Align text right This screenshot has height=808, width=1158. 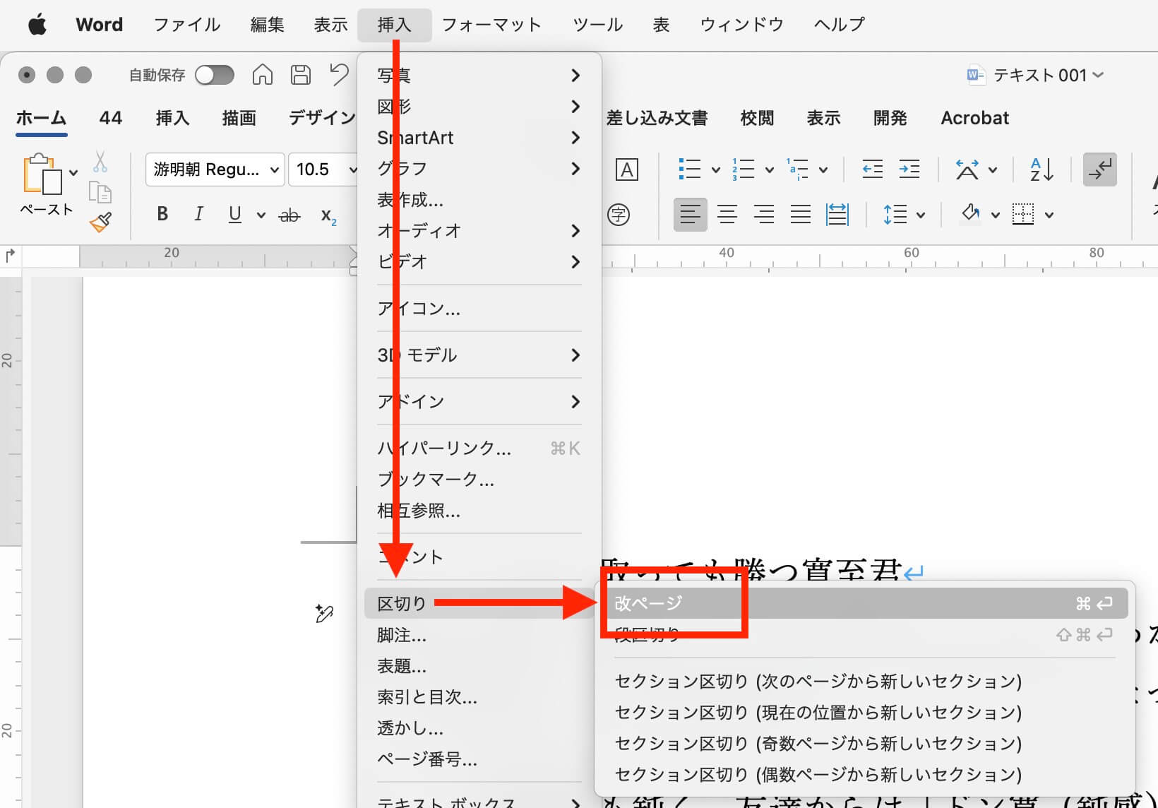pos(764,214)
